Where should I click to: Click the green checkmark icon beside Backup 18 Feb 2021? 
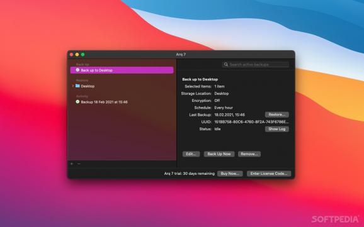coord(77,102)
